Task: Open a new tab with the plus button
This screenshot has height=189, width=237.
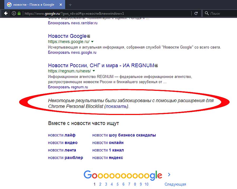Action: [70, 5]
